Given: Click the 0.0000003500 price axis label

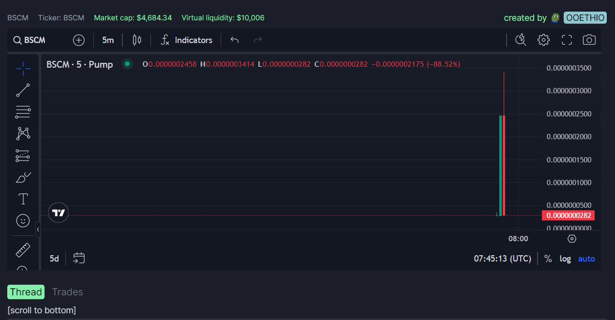Looking at the screenshot, I should (x=569, y=68).
